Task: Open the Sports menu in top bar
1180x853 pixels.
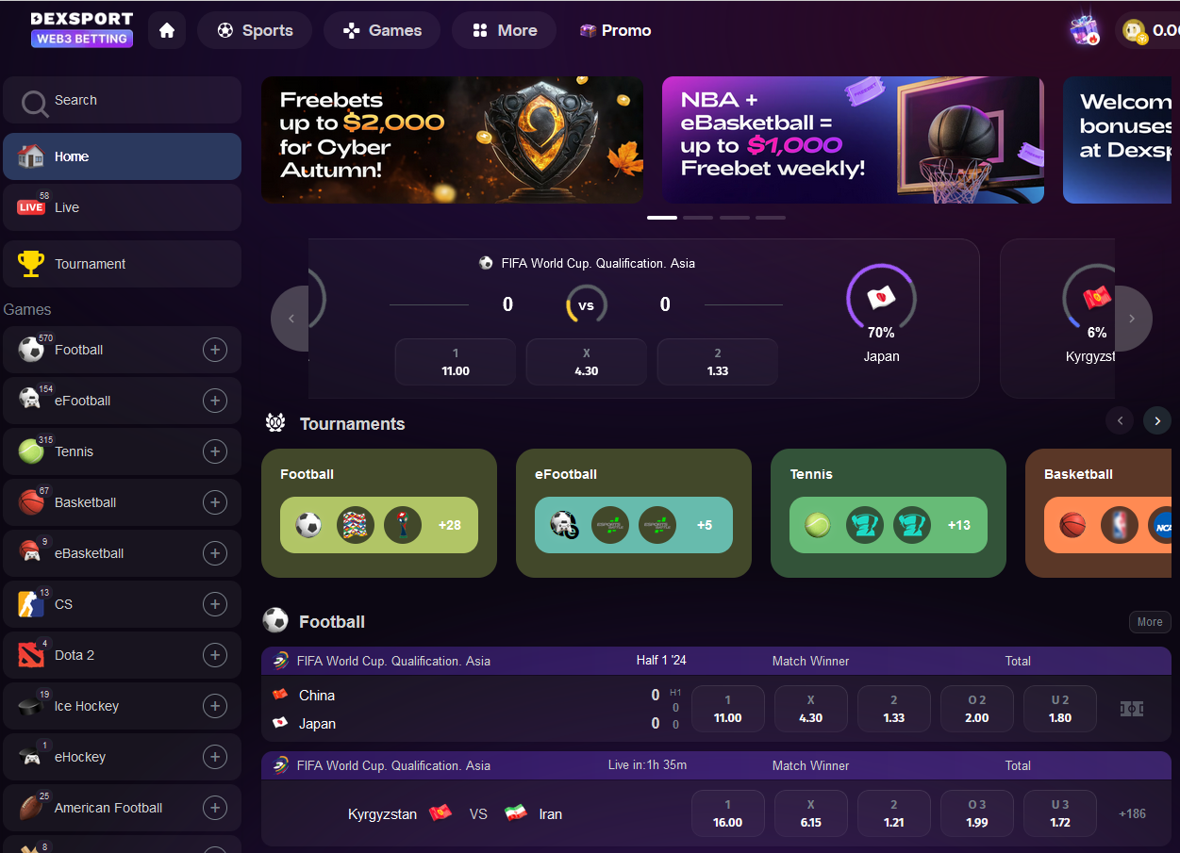Action: point(255,30)
